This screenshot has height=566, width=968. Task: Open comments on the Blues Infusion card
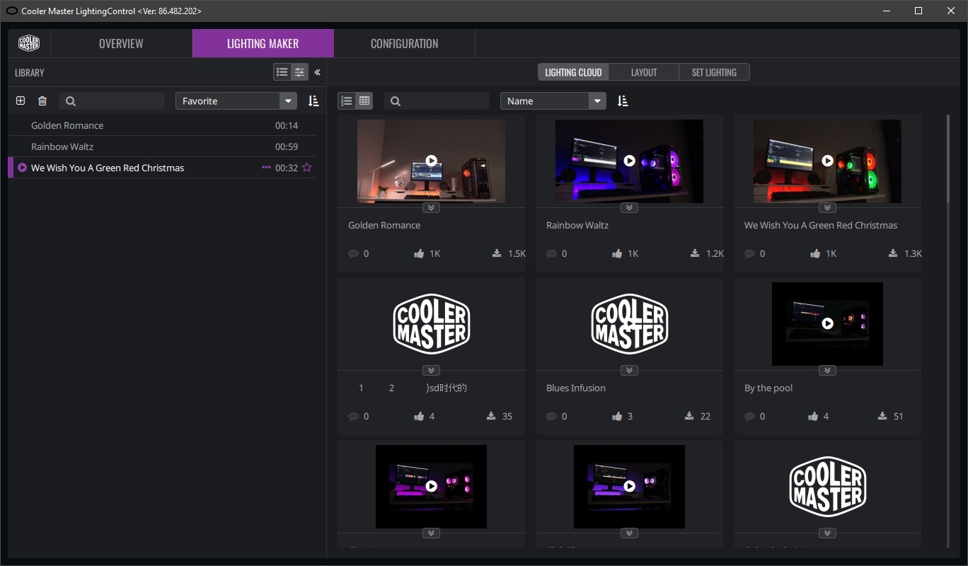[x=552, y=416]
